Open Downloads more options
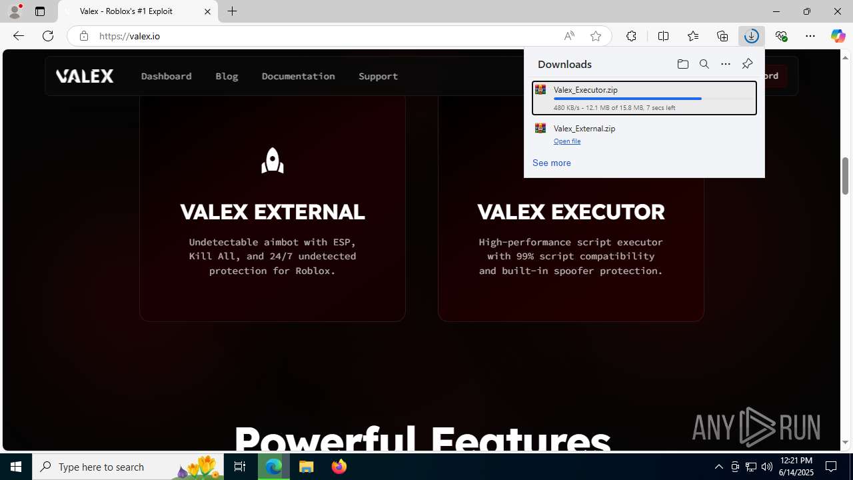Image resolution: width=853 pixels, height=480 pixels. tap(726, 64)
